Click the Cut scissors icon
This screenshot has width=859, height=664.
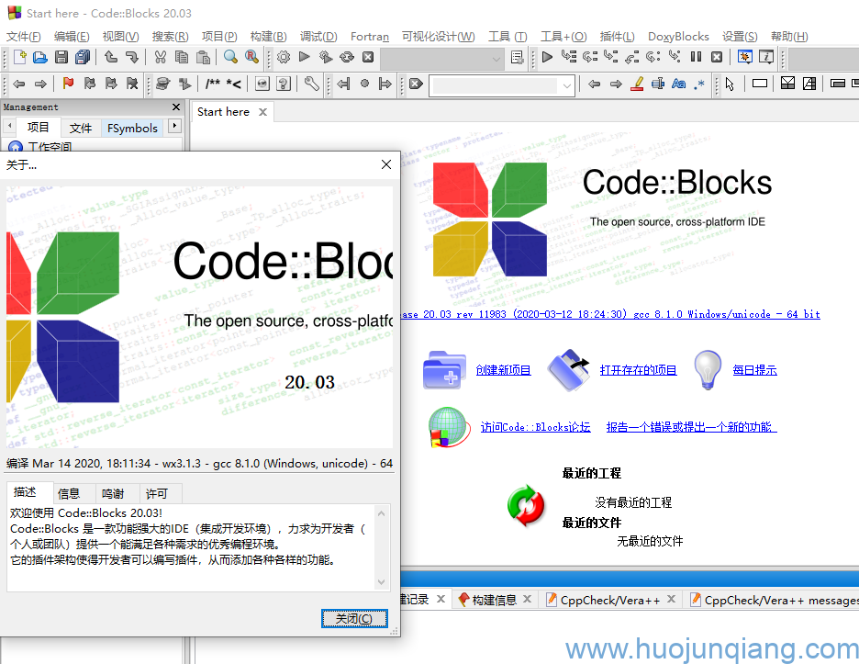160,57
